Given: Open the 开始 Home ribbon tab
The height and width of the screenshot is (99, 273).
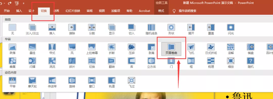Looking at the screenshot, I should [x=7, y=11].
